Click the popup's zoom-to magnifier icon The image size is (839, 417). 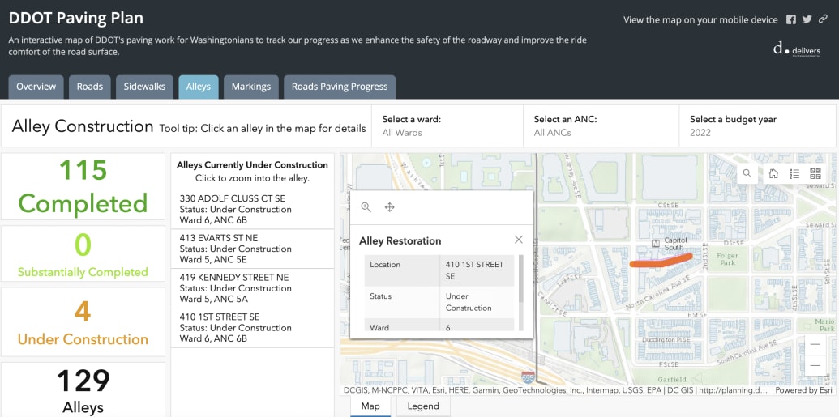[x=366, y=207]
